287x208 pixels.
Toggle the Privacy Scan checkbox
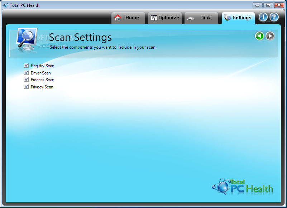coord(27,87)
